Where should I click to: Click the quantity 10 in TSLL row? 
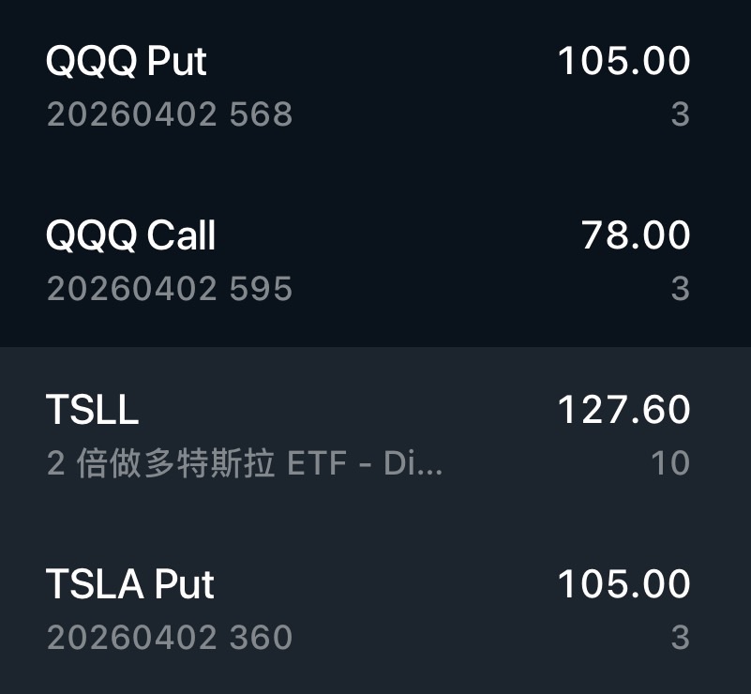(670, 463)
